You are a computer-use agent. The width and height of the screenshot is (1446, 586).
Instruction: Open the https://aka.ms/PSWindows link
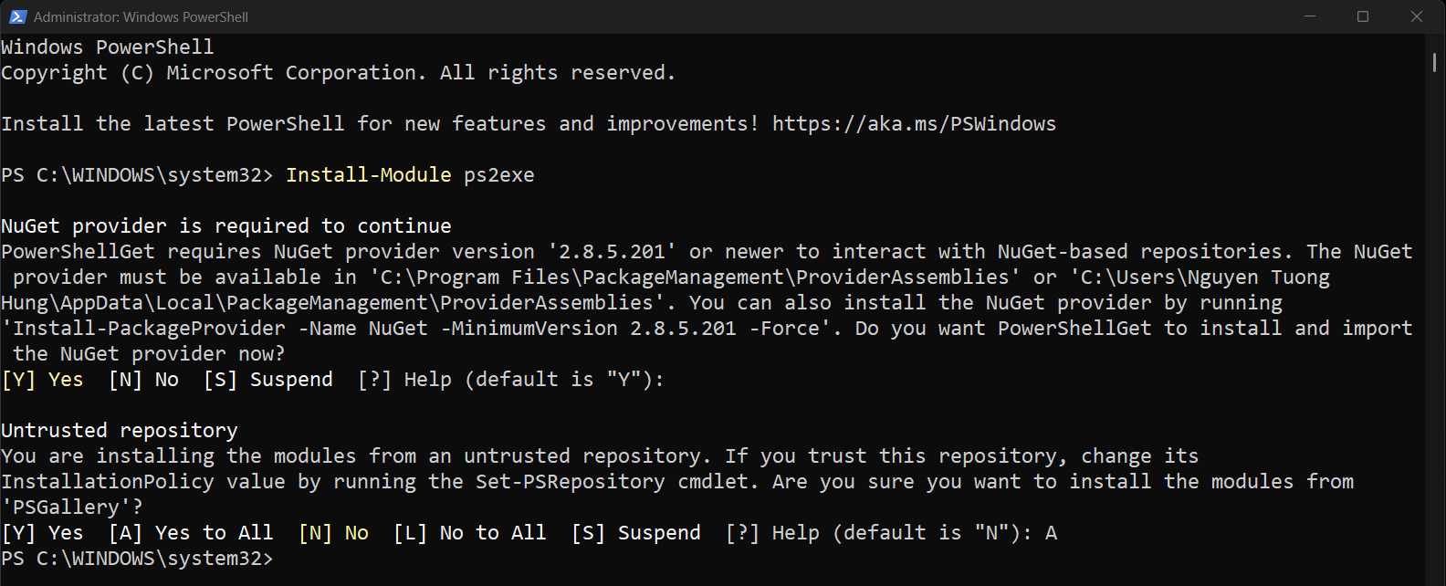coord(914,124)
